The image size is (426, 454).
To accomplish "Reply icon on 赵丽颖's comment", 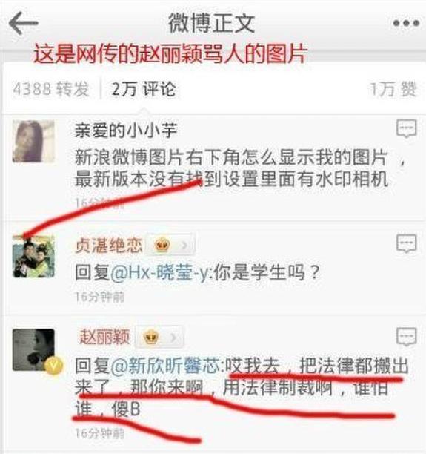I will 406,337.
